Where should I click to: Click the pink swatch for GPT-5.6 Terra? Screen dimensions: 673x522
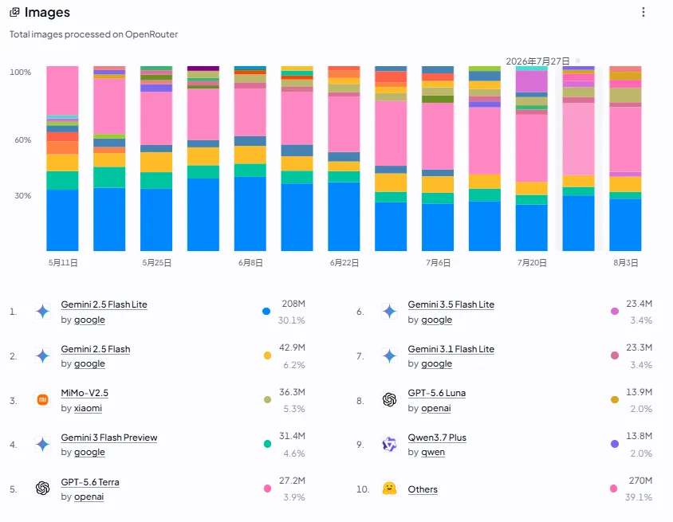pos(267,488)
